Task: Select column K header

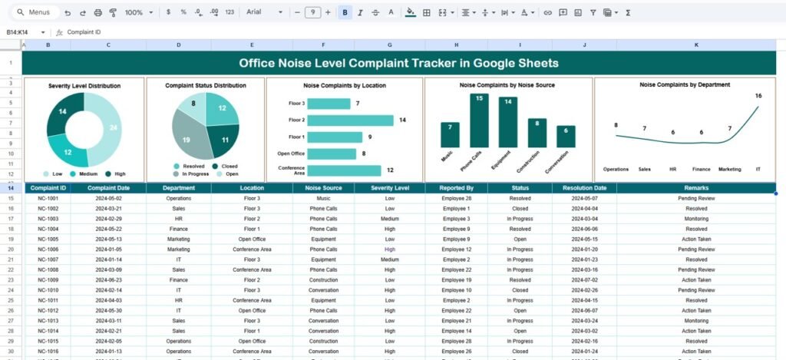Action: [x=696, y=45]
